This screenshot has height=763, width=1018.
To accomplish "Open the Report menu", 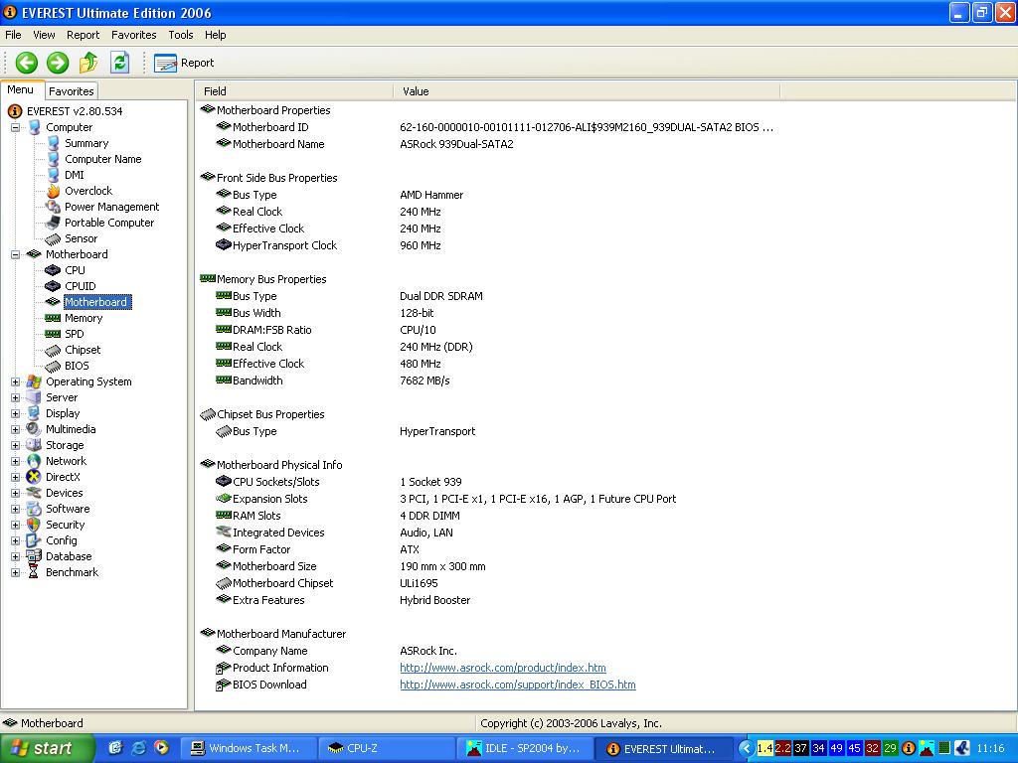I will (84, 35).
